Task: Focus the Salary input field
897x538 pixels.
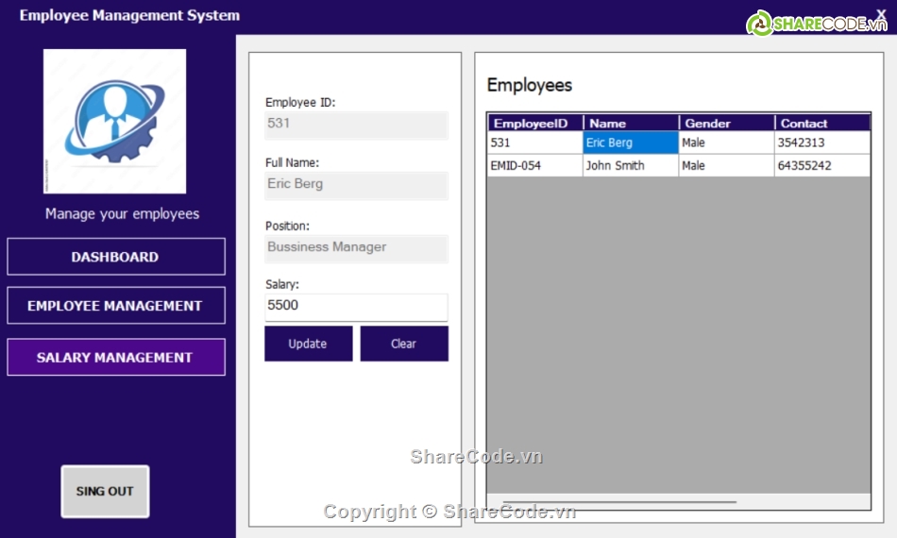Action: [x=356, y=306]
